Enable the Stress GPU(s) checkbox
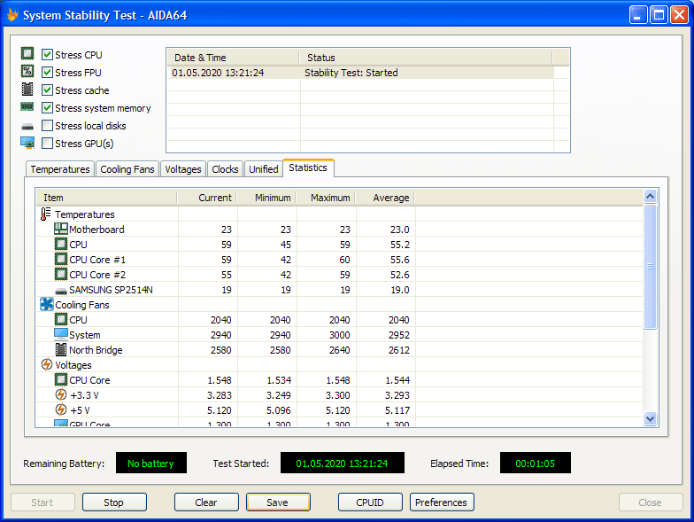The width and height of the screenshot is (694, 522). pos(48,144)
